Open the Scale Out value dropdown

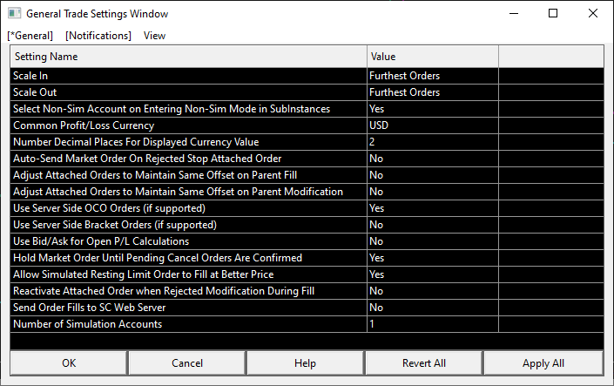(431, 92)
